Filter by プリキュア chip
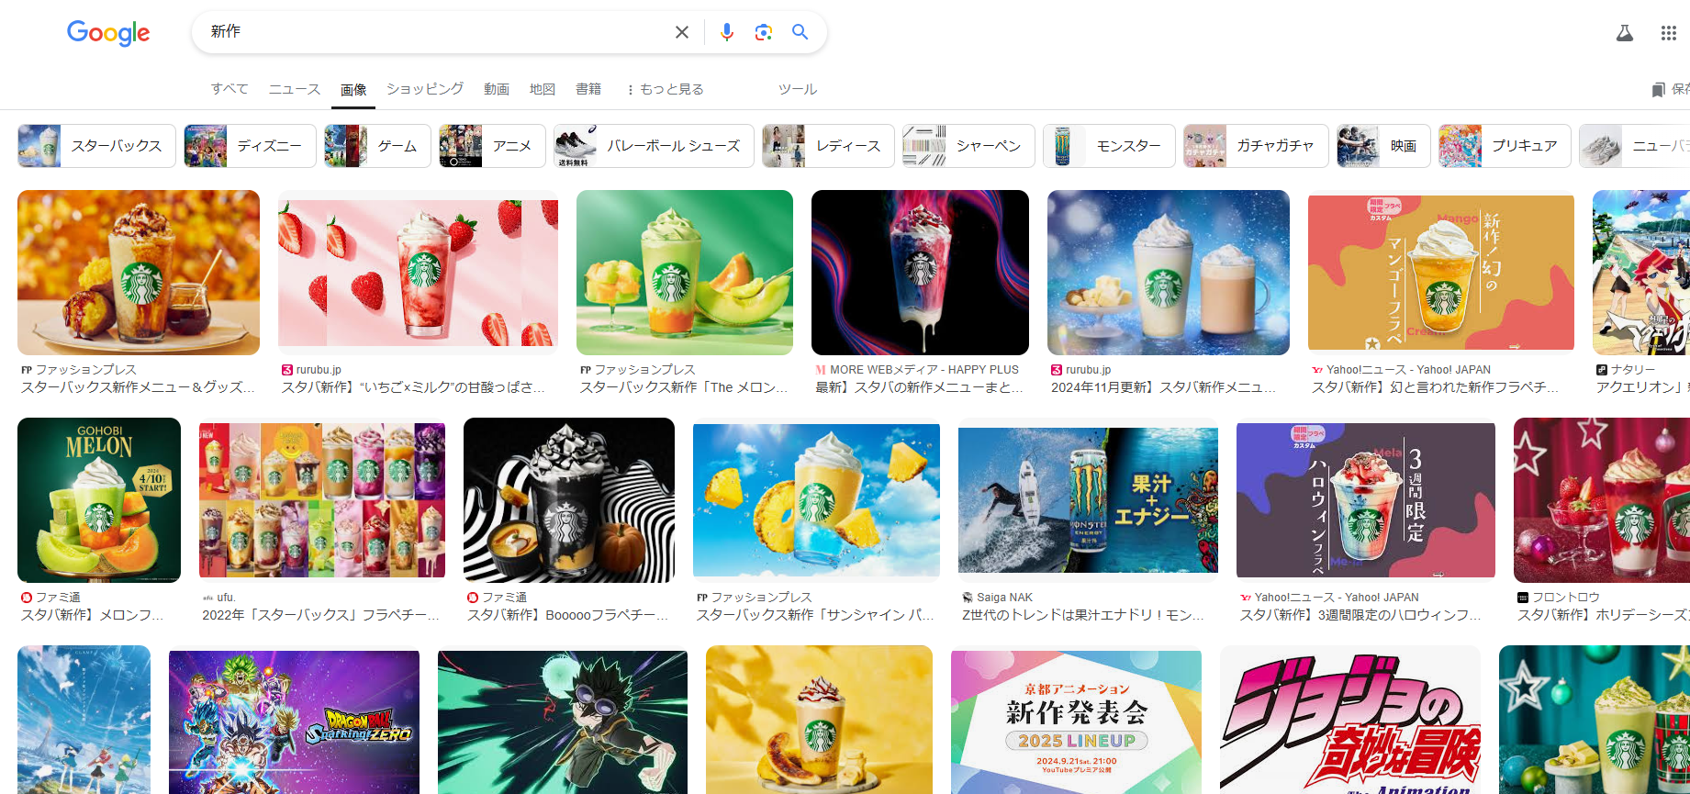This screenshot has height=794, width=1690. tap(1505, 146)
